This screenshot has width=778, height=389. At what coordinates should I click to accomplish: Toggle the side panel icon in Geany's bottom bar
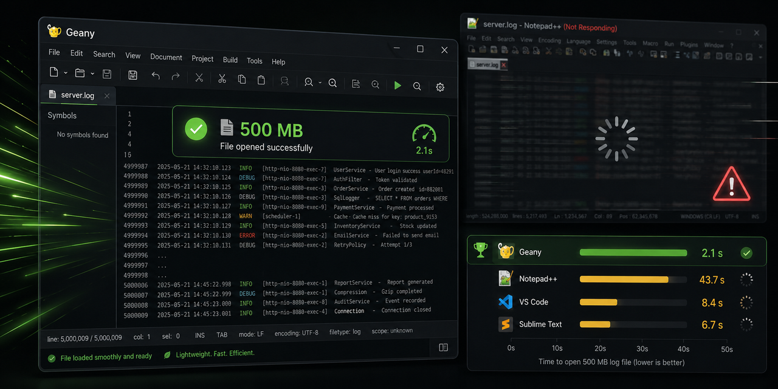tap(444, 348)
